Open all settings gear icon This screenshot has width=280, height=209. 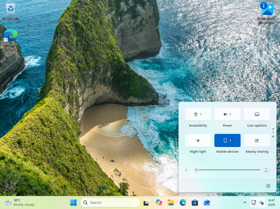[268, 186]
